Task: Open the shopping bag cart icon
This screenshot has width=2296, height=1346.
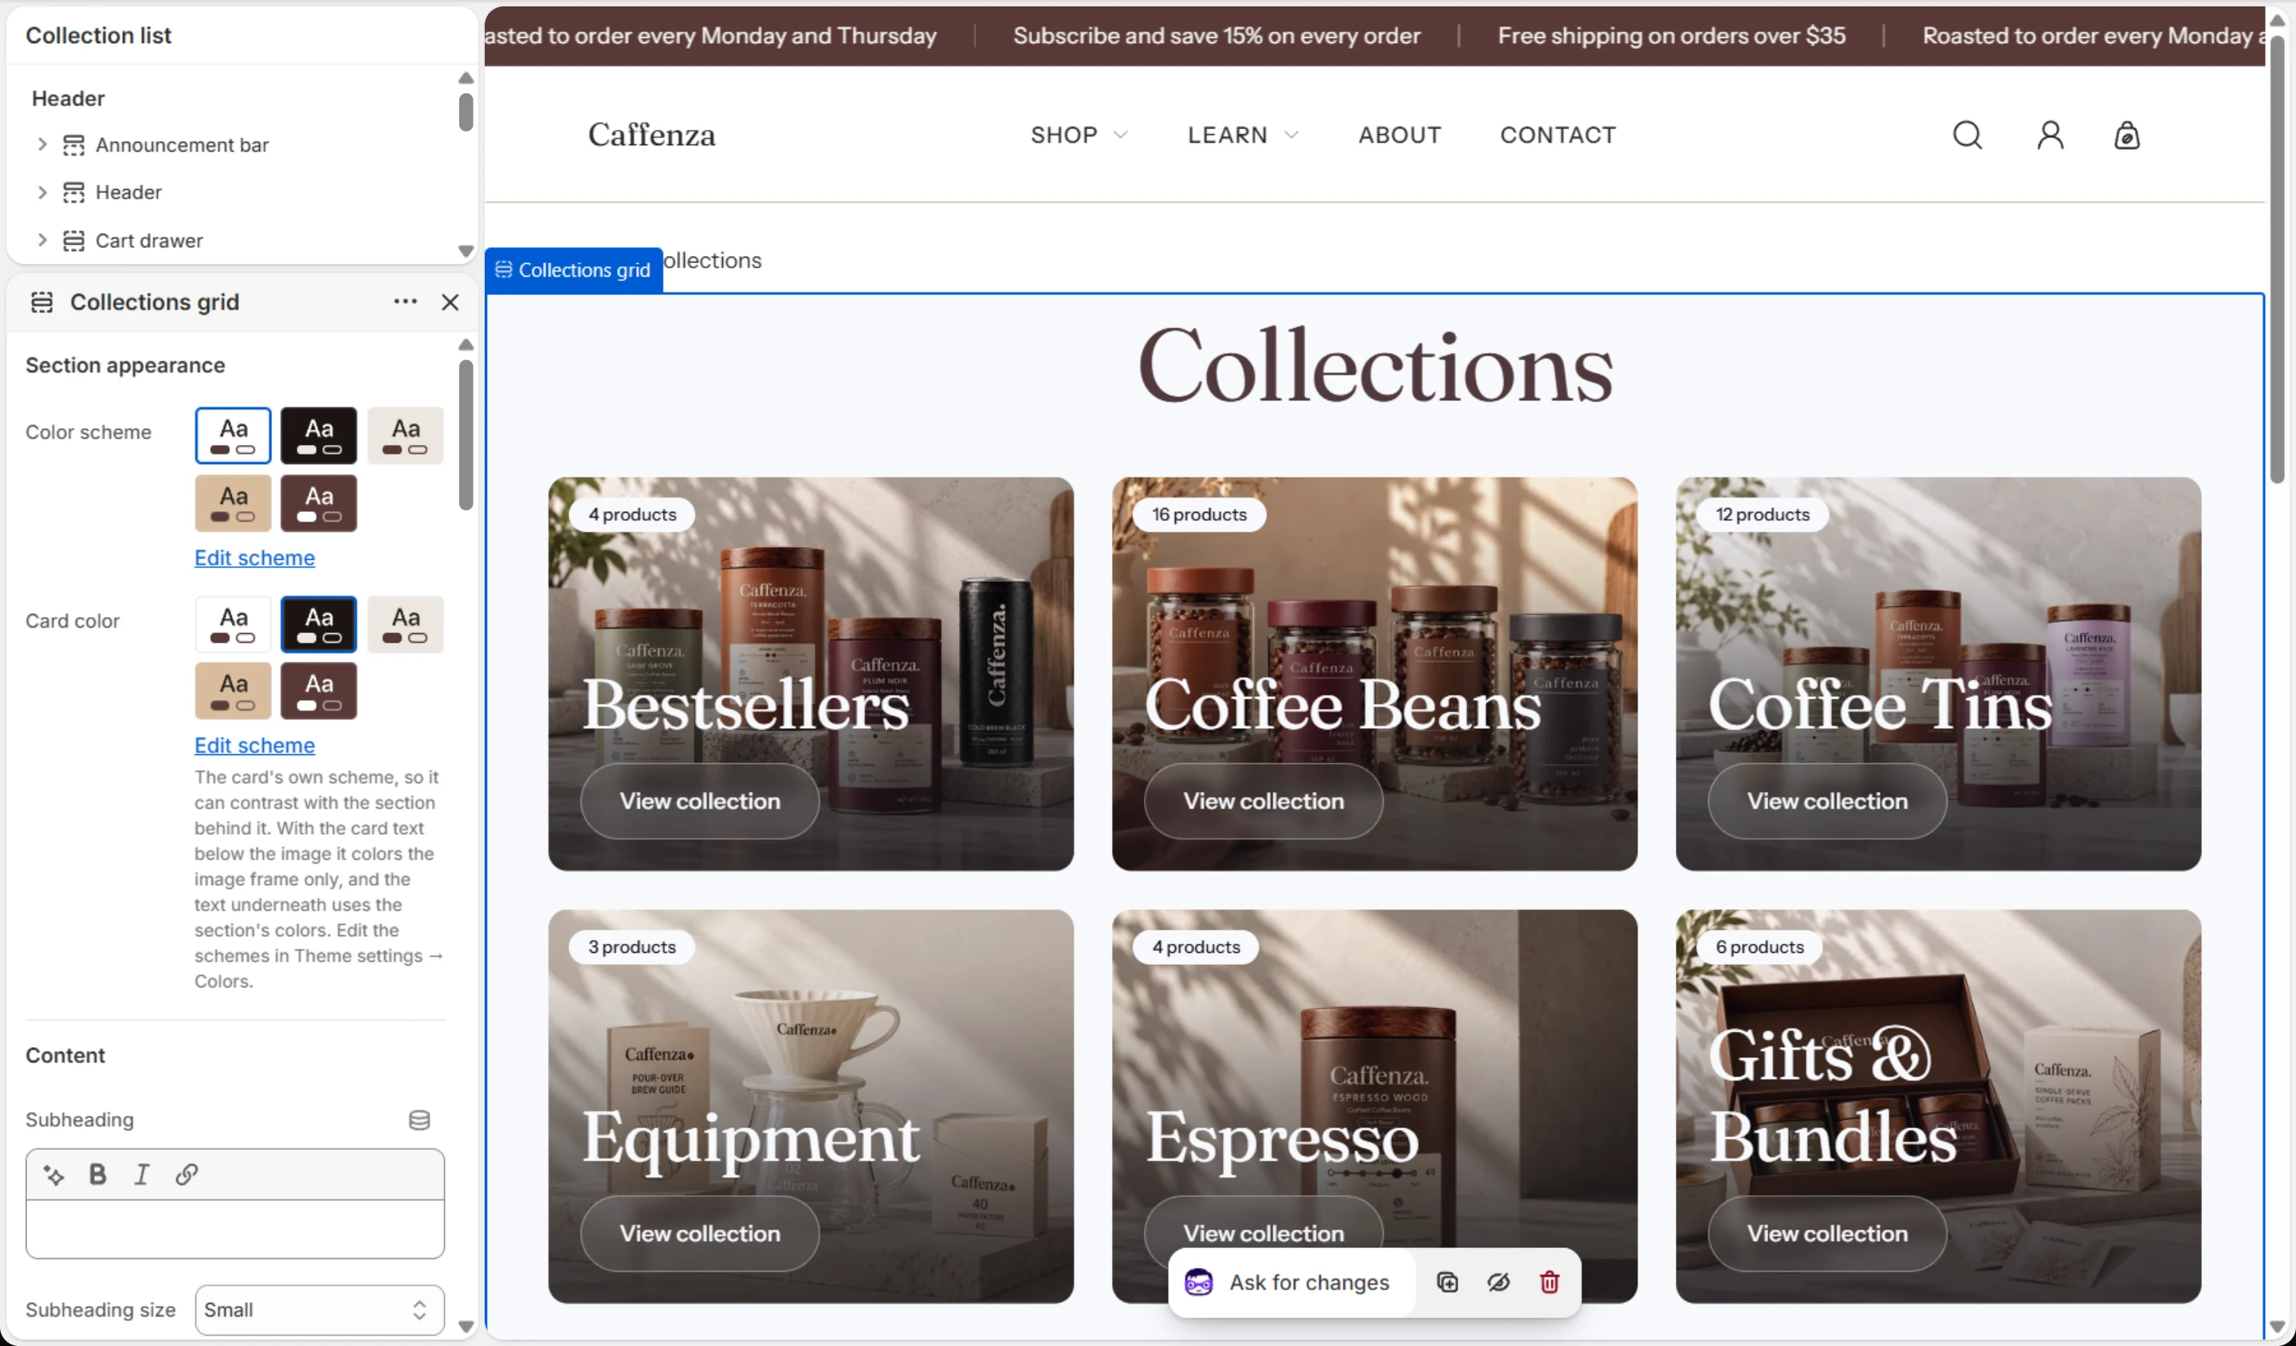Action: coord(2126,135)
